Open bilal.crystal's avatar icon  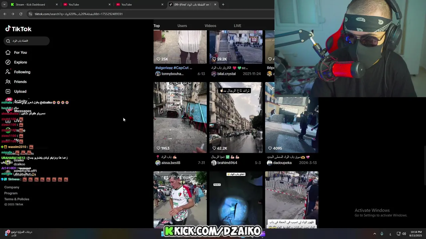(214, 74)
